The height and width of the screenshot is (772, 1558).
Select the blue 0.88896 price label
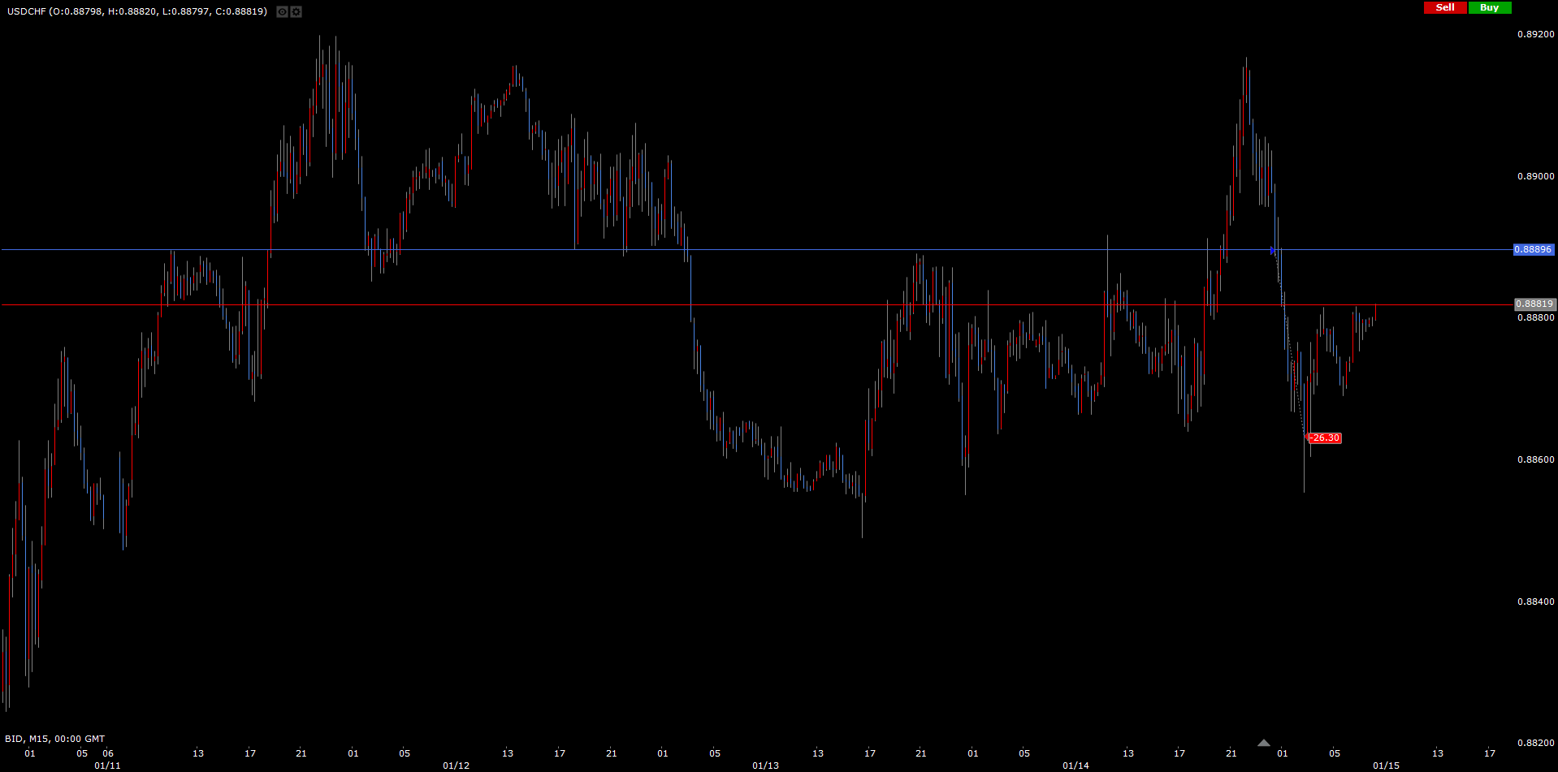(x=1533, y=250)
